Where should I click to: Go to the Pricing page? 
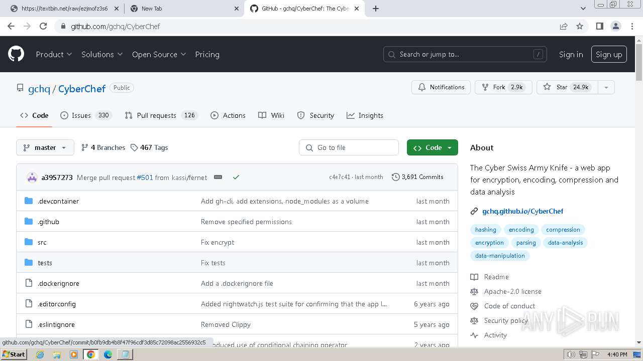[207, 54]
